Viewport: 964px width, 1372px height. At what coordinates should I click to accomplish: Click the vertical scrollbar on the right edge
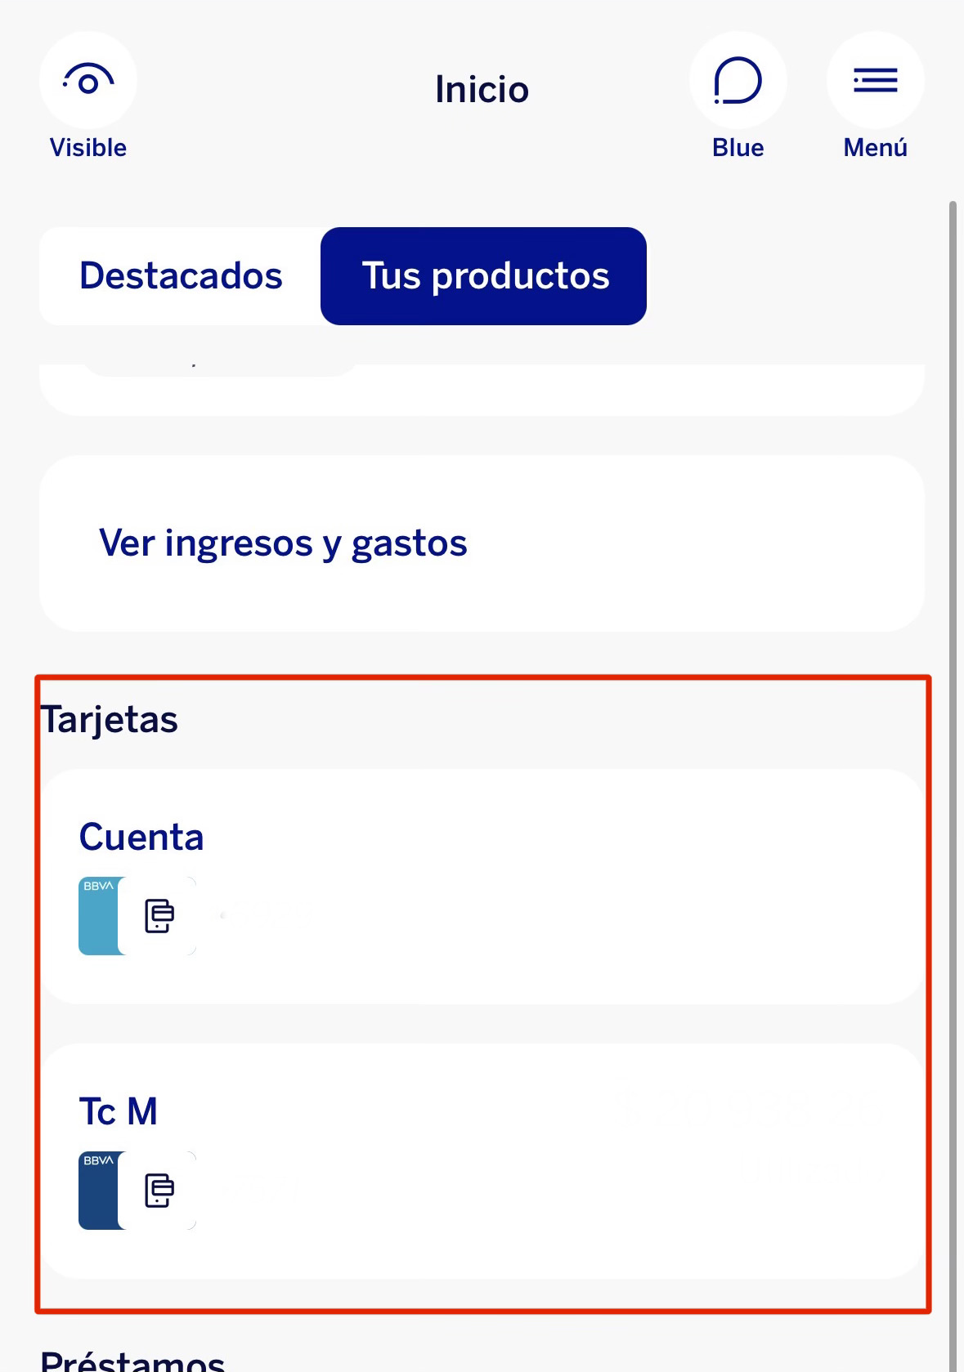tap(953, 735)
